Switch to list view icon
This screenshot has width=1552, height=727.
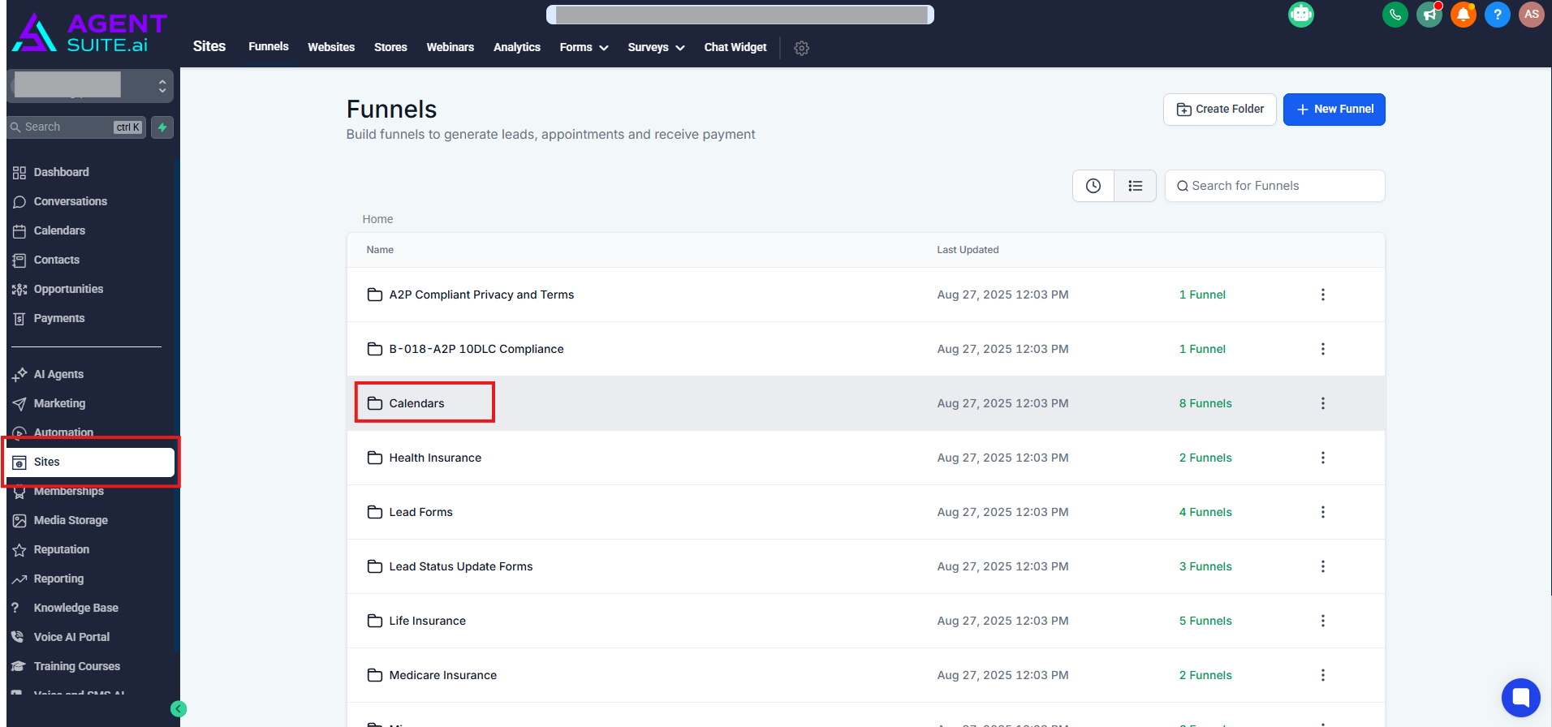(1136, 186)
